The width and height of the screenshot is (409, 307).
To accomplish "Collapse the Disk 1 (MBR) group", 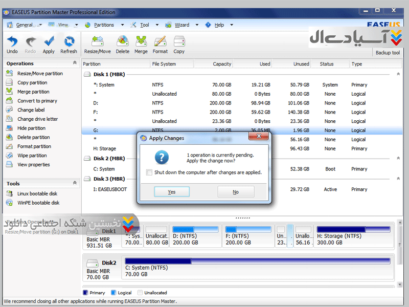I will coord(398,74).
